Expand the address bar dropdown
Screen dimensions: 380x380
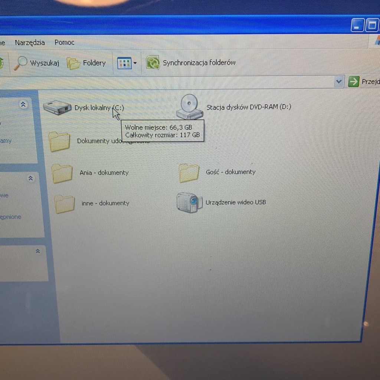pos(339,82)
